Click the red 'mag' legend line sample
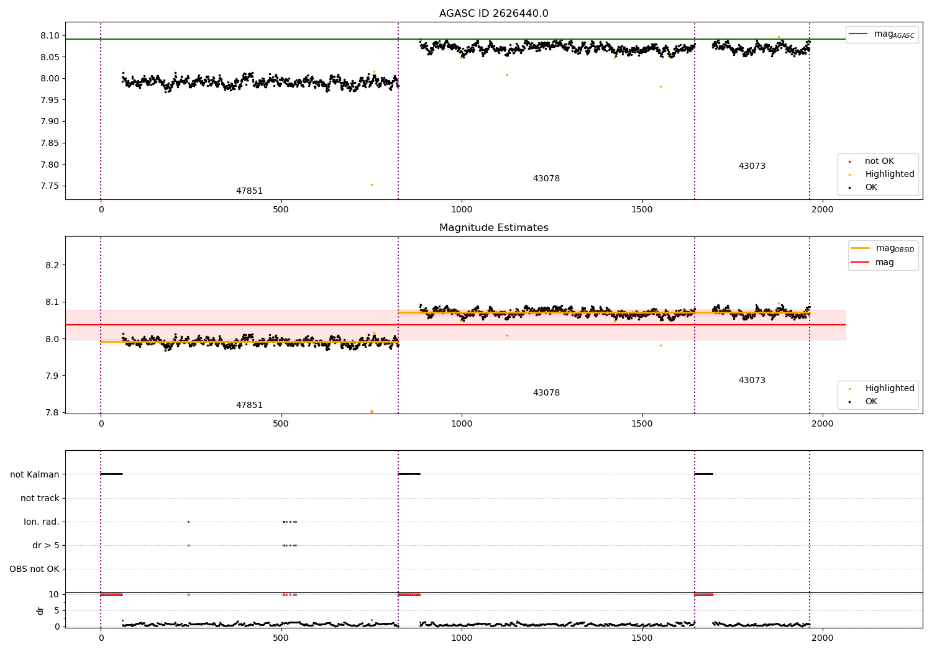 [x=860, y=262]
